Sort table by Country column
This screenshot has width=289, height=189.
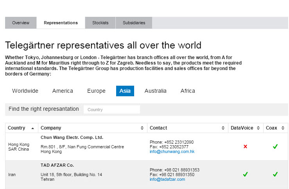(22, 128)
